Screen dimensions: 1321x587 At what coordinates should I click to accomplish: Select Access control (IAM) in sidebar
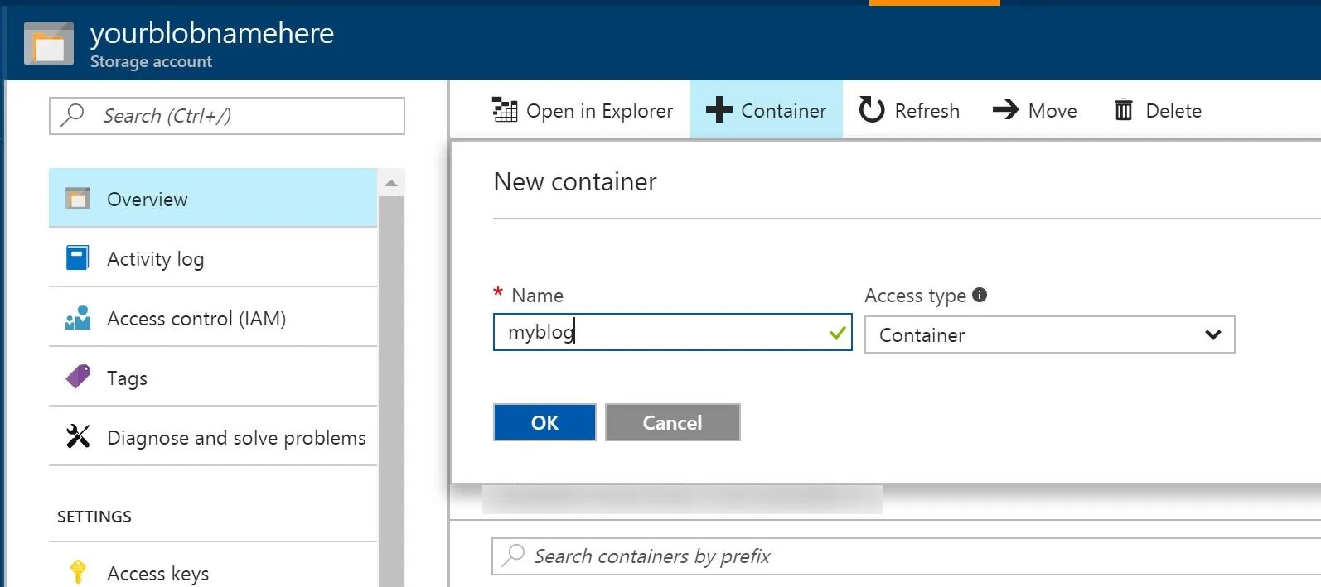[213, 318]
